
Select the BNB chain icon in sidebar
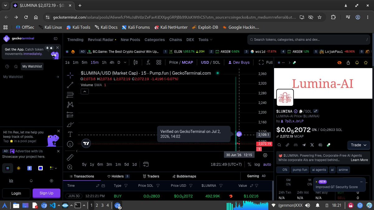18,168
